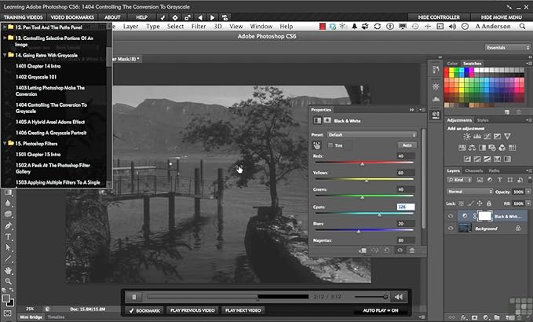
Task: Add a Gradient Map adjustment
Action: [x=508, y=159]
